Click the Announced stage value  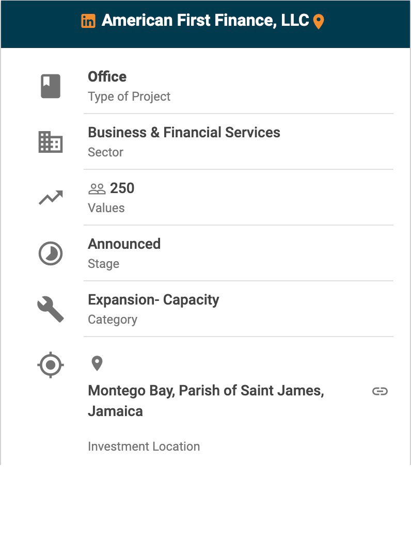[x=124, y=244]
